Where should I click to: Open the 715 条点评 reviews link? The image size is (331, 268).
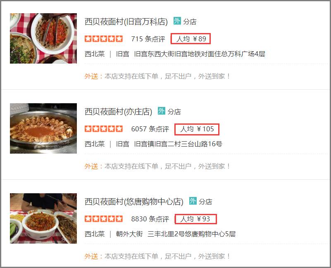(x=148, y=39)
